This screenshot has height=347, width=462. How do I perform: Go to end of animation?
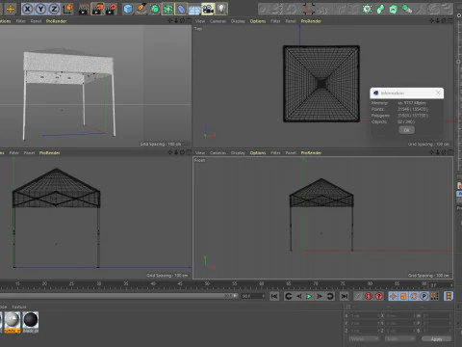tap(345, 296)
